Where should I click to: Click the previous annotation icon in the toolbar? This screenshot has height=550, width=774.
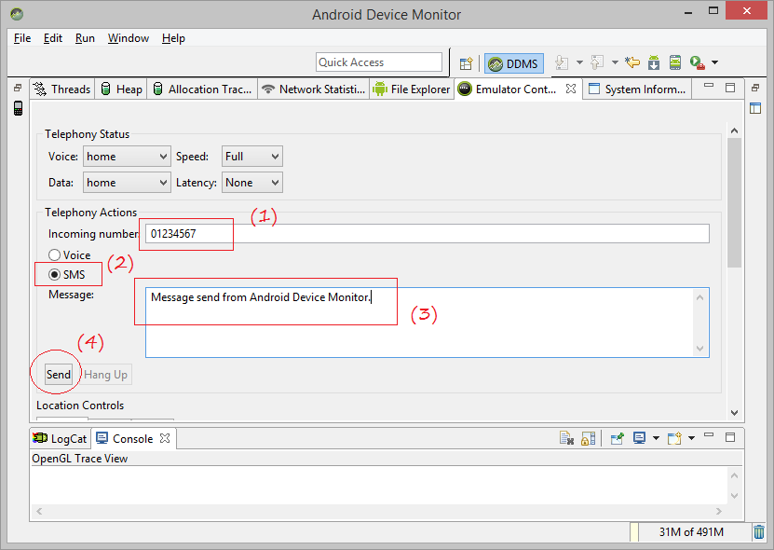click(597, 62)
